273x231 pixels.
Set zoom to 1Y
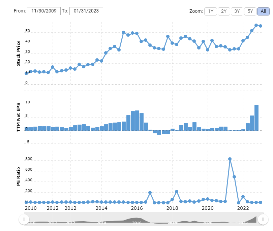(x=211, y=11)
